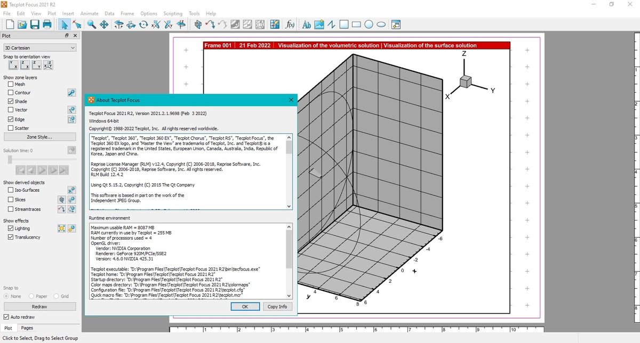
Task: Create new frame with frame tool icon
Action: 396,24
